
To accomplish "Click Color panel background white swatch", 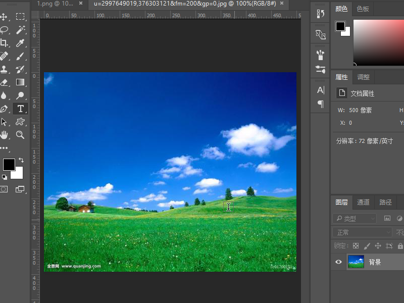I will [x=346, y=32].
